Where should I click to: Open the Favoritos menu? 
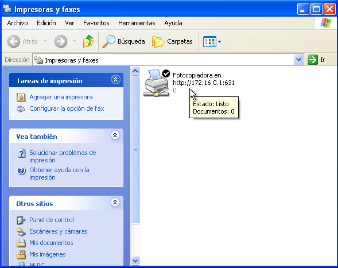96,23
